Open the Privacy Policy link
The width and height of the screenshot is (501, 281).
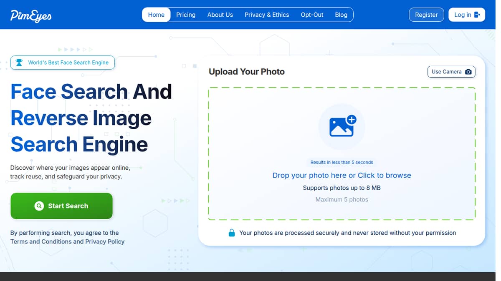point(105,241)
